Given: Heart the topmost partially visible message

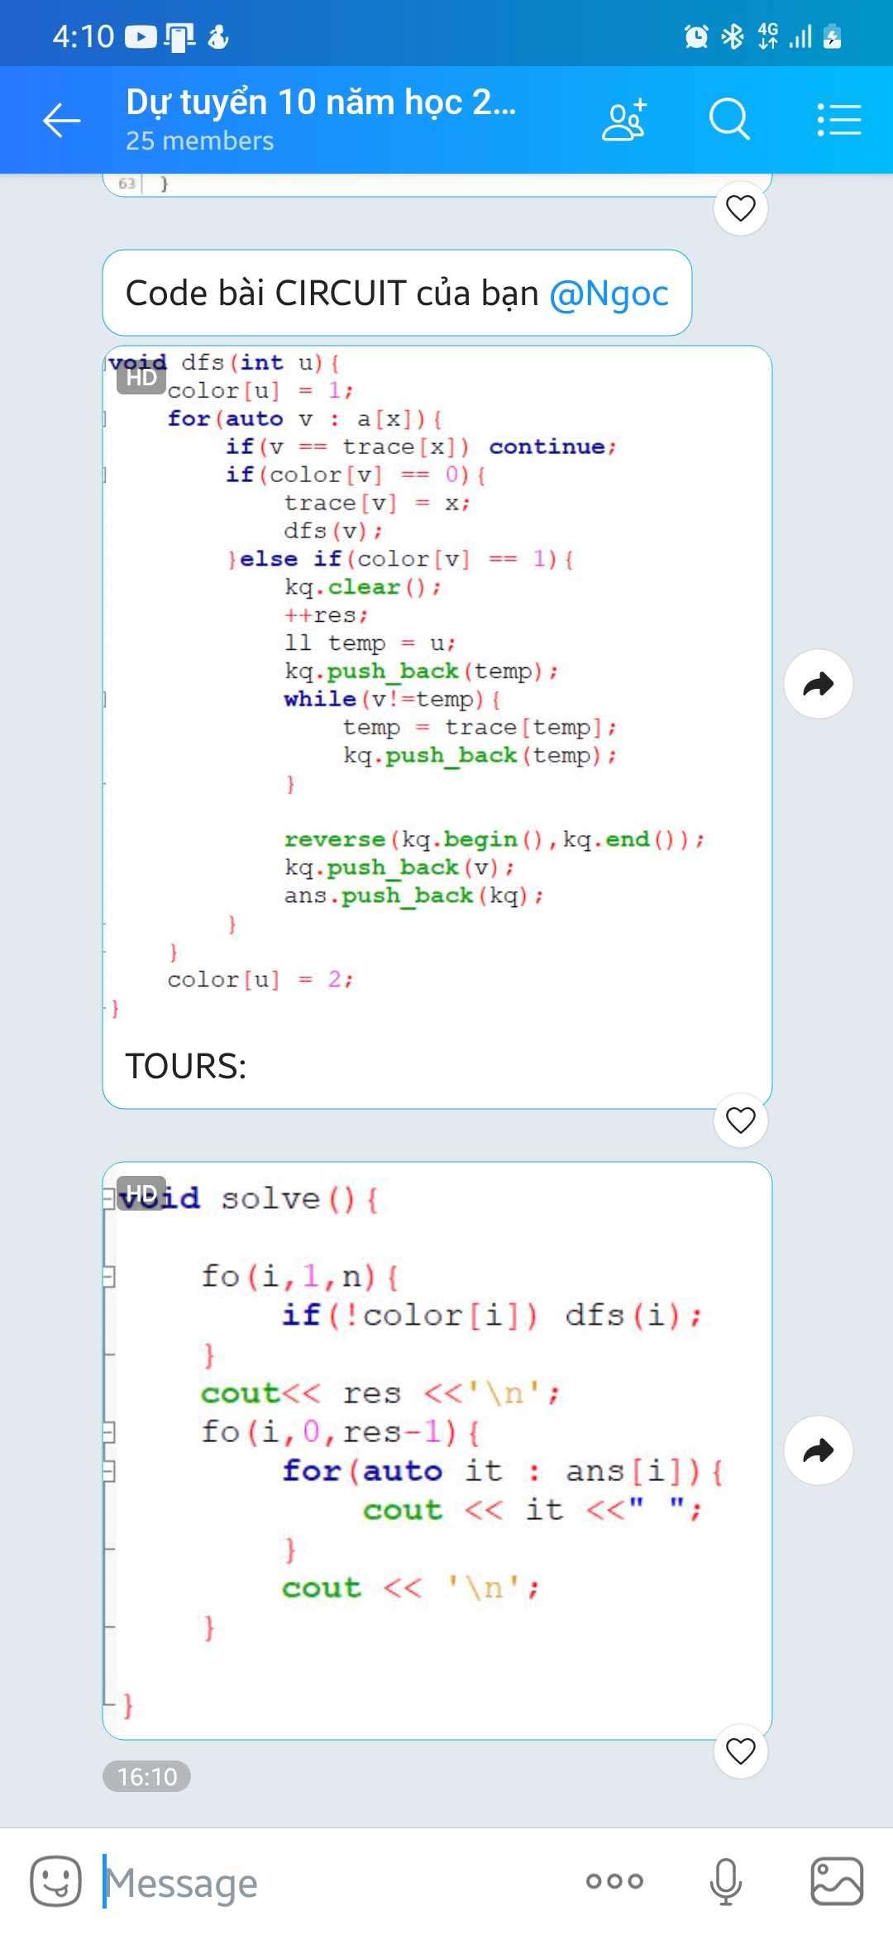Looking at the screenshot, I should [741, 208].
